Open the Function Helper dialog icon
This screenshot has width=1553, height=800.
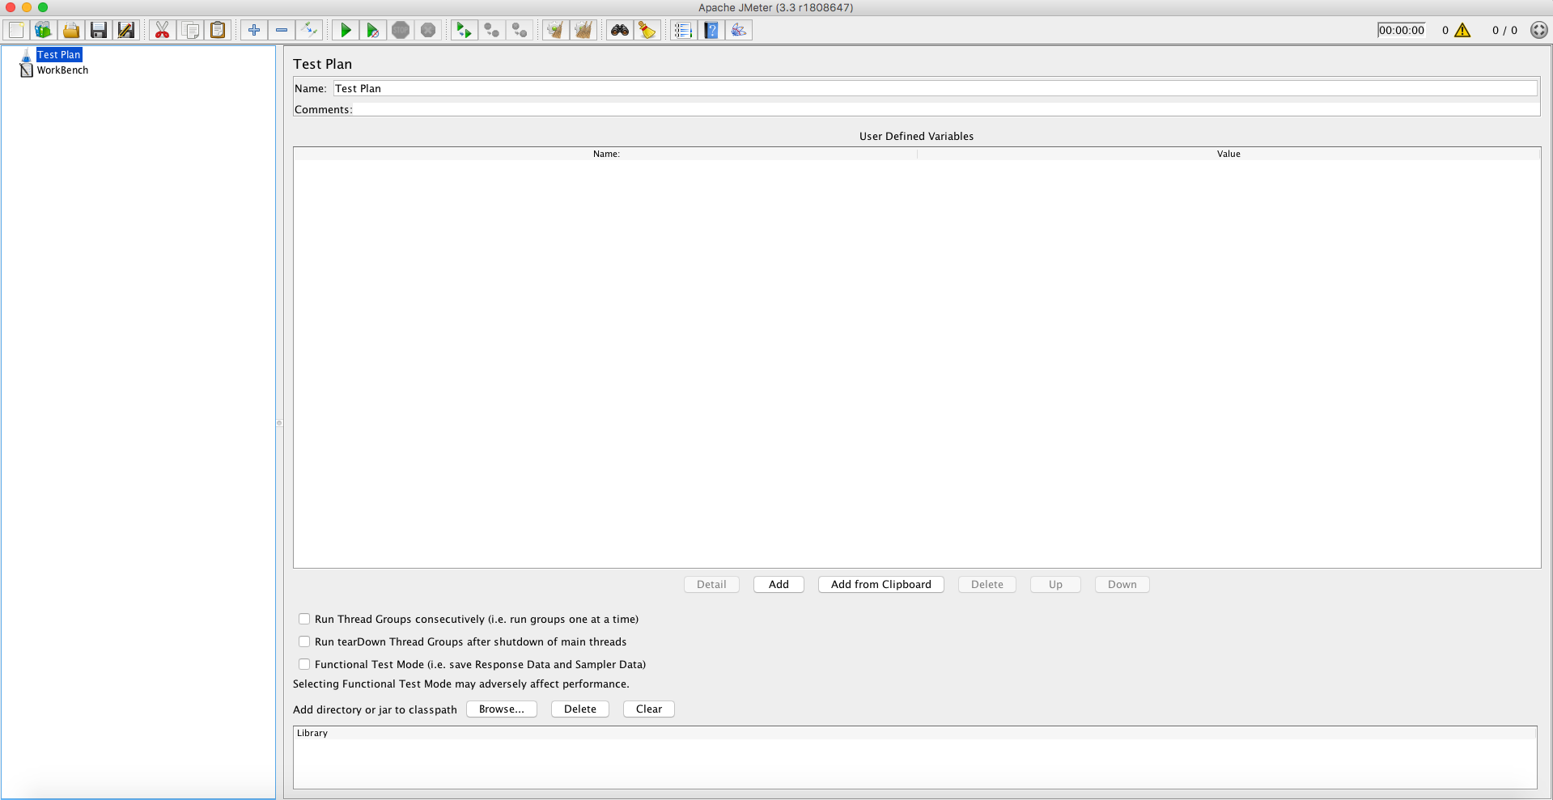[x=684, y=31]
